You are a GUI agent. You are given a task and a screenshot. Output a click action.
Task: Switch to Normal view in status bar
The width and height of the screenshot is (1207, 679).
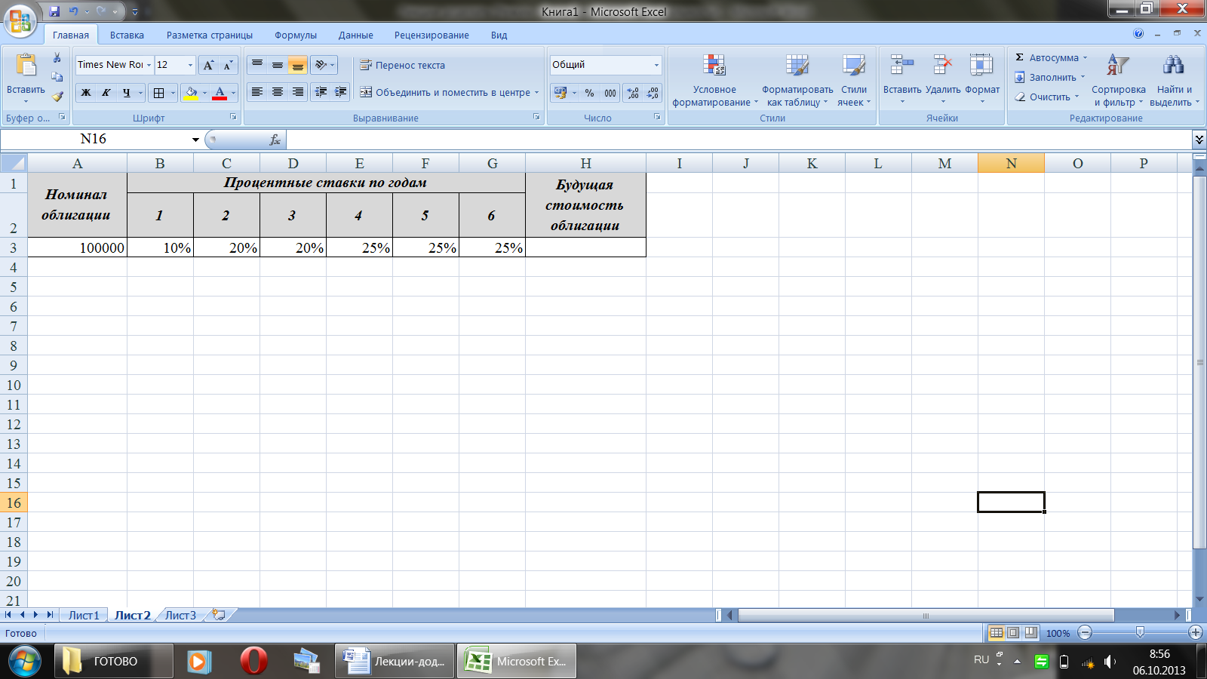tap(996, 633)
